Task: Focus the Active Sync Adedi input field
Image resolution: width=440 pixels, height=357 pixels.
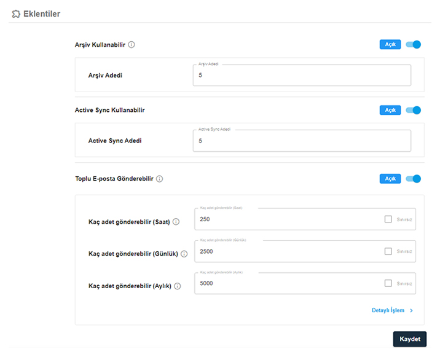Action: 302,141
